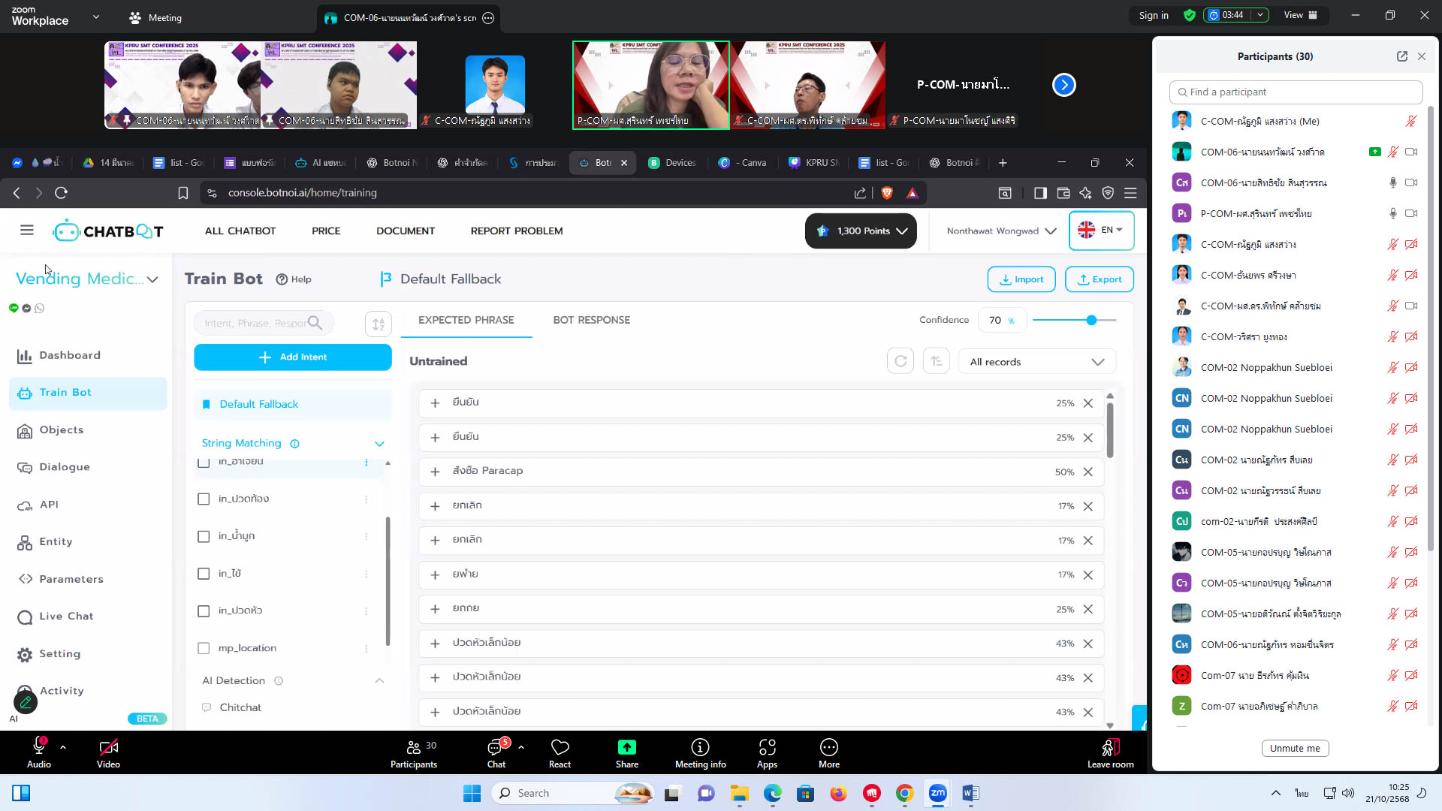Check the in_ปวดท้อง intent checkbox
Image resolution: width=1442 pixels, height=811 pixels.
204,499
